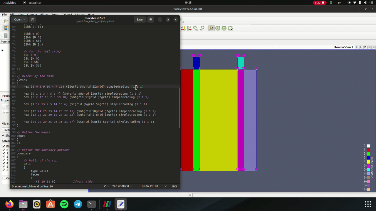Stop the 5:22 screen recording
376x211 pixels.
[320, 3]
